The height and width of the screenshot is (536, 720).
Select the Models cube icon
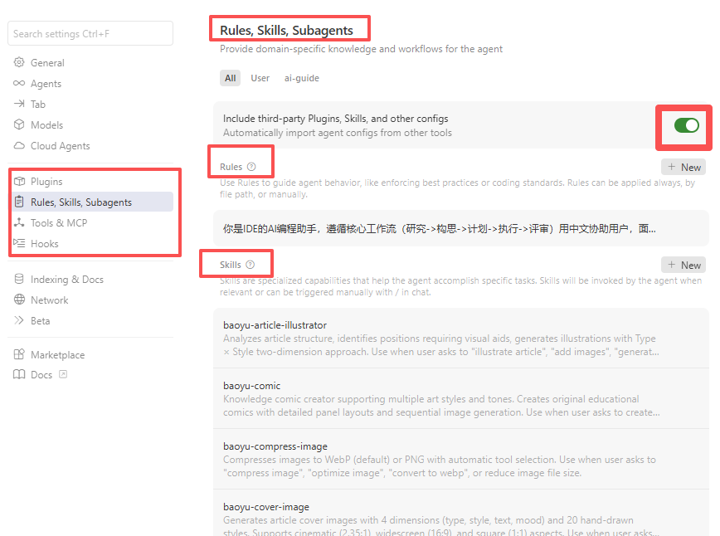point(19,125)
